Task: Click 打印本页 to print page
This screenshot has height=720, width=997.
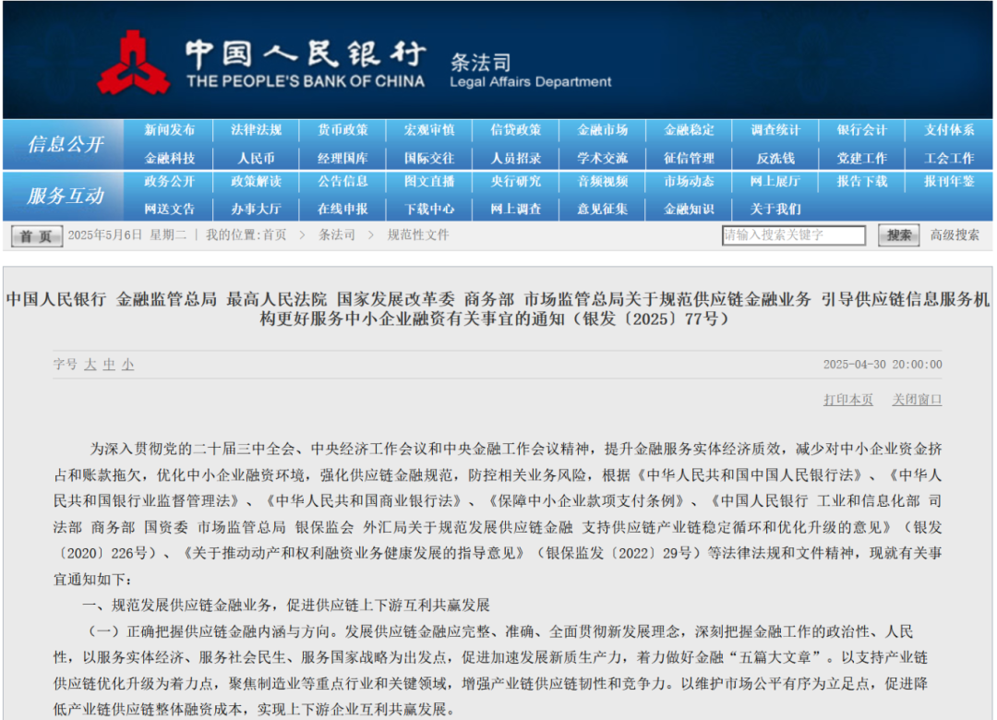Action: [x=848, y=400]
